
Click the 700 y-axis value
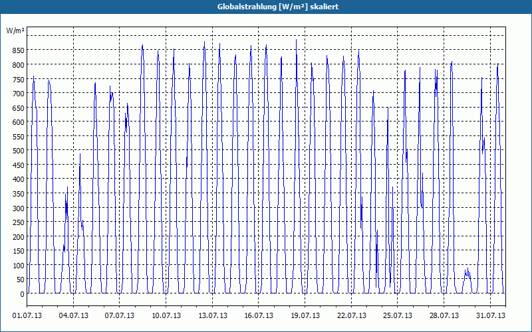click(18, 94)
